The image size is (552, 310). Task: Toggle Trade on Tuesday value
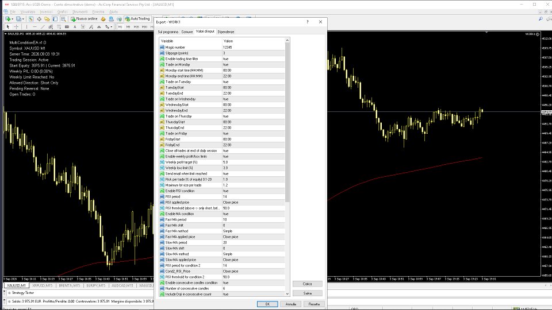[x=254, y=82]
